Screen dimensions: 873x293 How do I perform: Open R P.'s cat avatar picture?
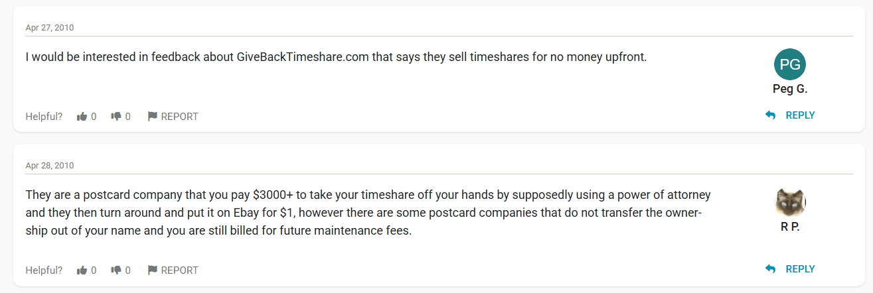(790, 203)
